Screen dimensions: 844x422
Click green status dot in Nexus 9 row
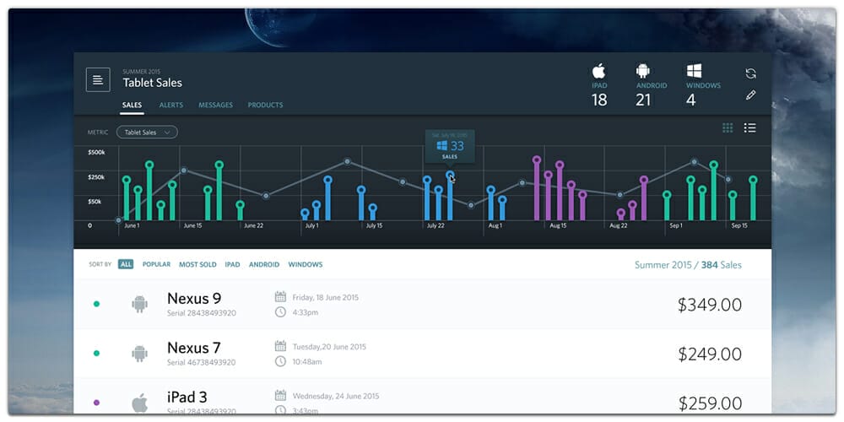point(96,304)
